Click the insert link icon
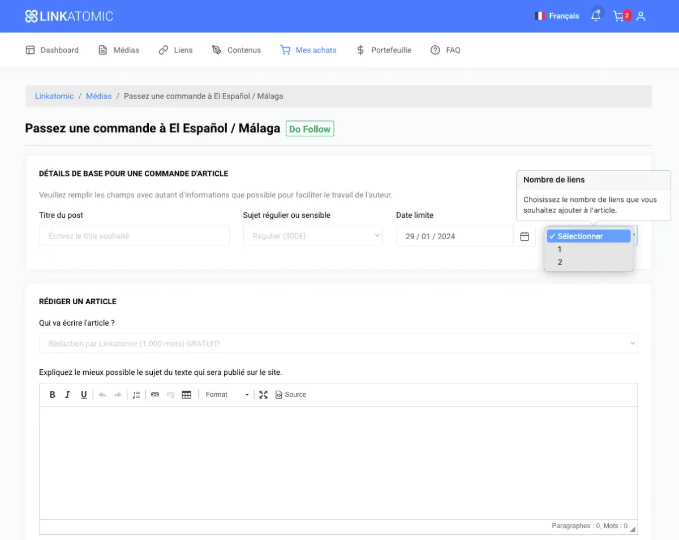 tap(155, 395)
